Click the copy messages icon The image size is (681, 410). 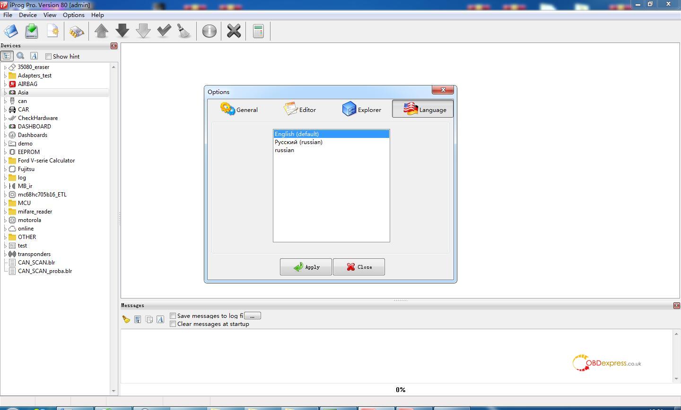tap(149, 319)
